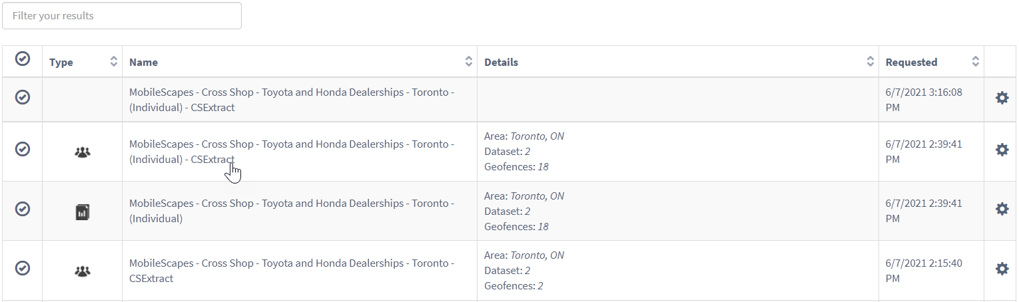Click audience people icon in second row

pyautogui.click(x=83, y=152)
